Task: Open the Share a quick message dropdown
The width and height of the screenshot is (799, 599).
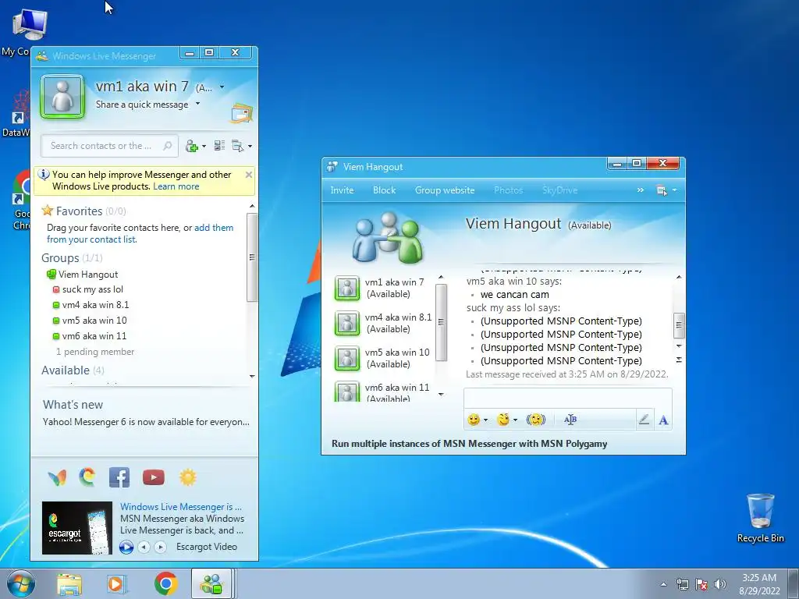Action: coord(197,104)
